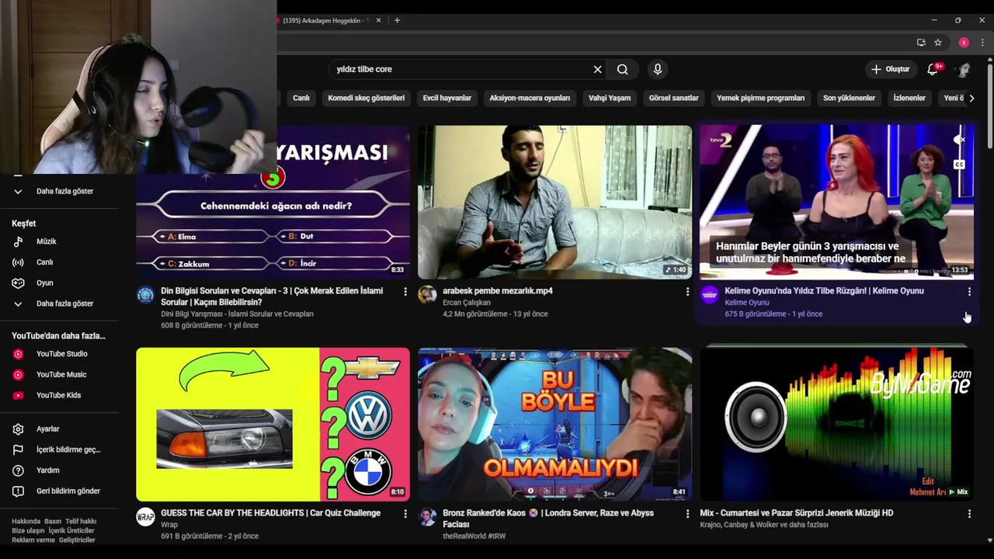Click the İçerik Üreticiler footer link
994x559 pixels.
click(x=71, y=531)
